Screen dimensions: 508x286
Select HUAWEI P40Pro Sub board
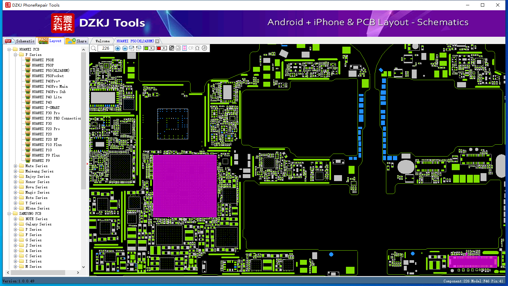(x=49, y=92)
